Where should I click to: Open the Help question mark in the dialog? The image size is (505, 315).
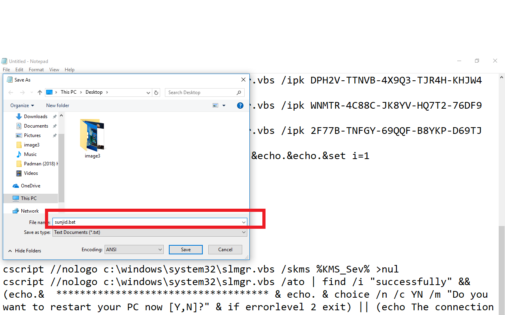240,105
